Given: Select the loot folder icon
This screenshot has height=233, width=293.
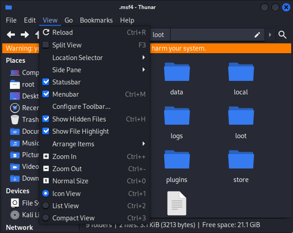Looking at the screenshot, I should (x=241, y=116).
